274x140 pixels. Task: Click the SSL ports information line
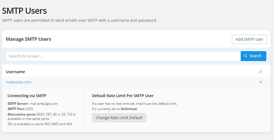click(x=40, y=124)
